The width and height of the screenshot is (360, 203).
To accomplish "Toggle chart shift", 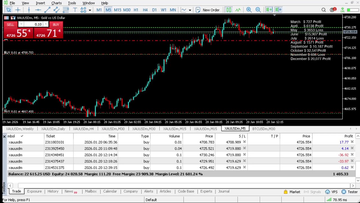I will (278, 10).
